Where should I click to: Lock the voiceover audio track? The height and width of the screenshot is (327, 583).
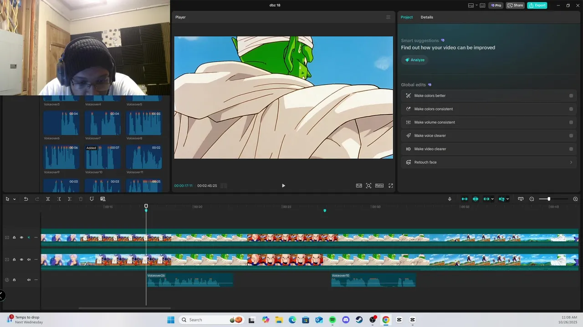click(14, 280)
